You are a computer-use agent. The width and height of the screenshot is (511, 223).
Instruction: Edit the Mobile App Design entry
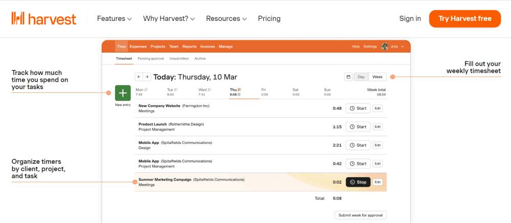point(378,145)
